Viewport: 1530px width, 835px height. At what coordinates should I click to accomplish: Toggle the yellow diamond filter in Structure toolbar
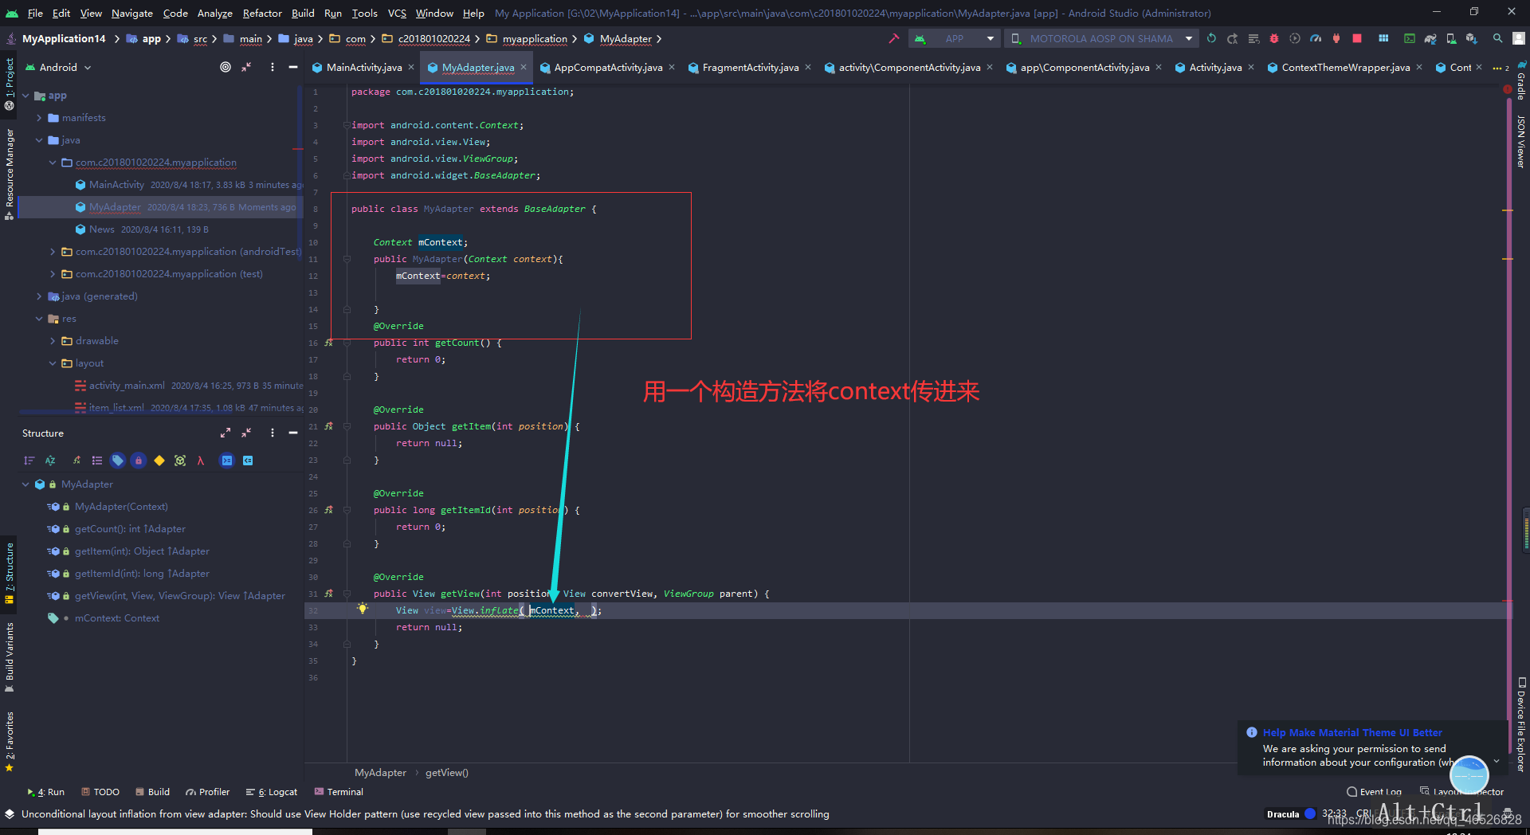(x=159, y=461)
